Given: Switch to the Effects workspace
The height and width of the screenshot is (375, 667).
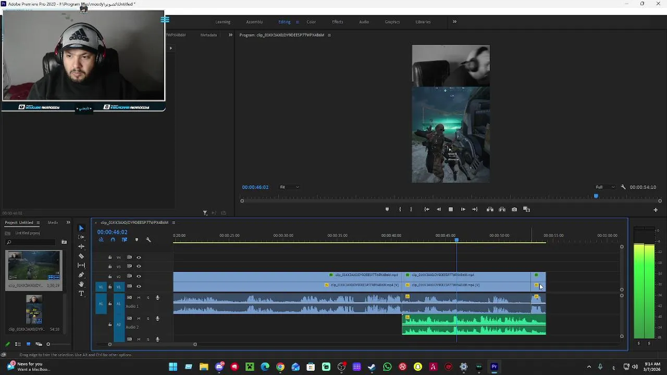Looking at the screenshot, I should [338, 22].
